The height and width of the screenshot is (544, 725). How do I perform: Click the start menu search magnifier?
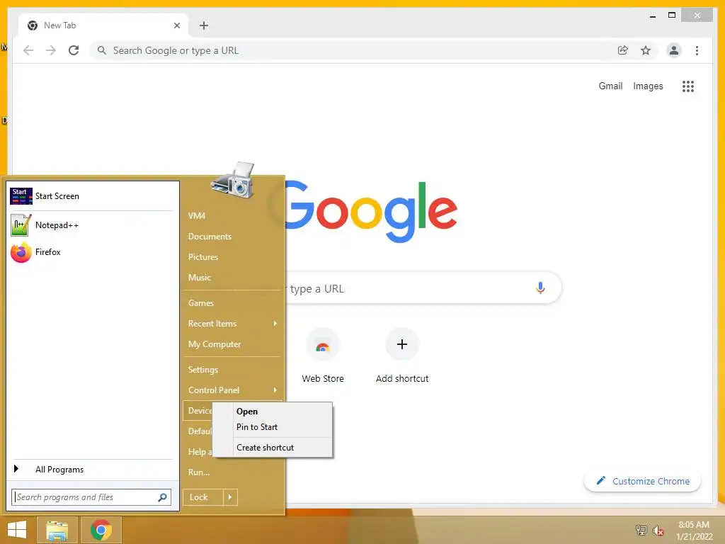pyautogui.click(x=162, y=497)
